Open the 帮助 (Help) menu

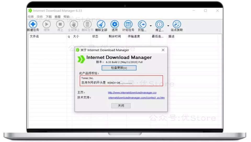tap(66, 17)
